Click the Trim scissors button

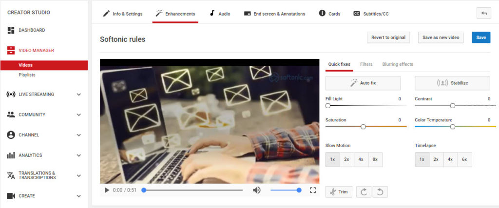tap(339, 192)
